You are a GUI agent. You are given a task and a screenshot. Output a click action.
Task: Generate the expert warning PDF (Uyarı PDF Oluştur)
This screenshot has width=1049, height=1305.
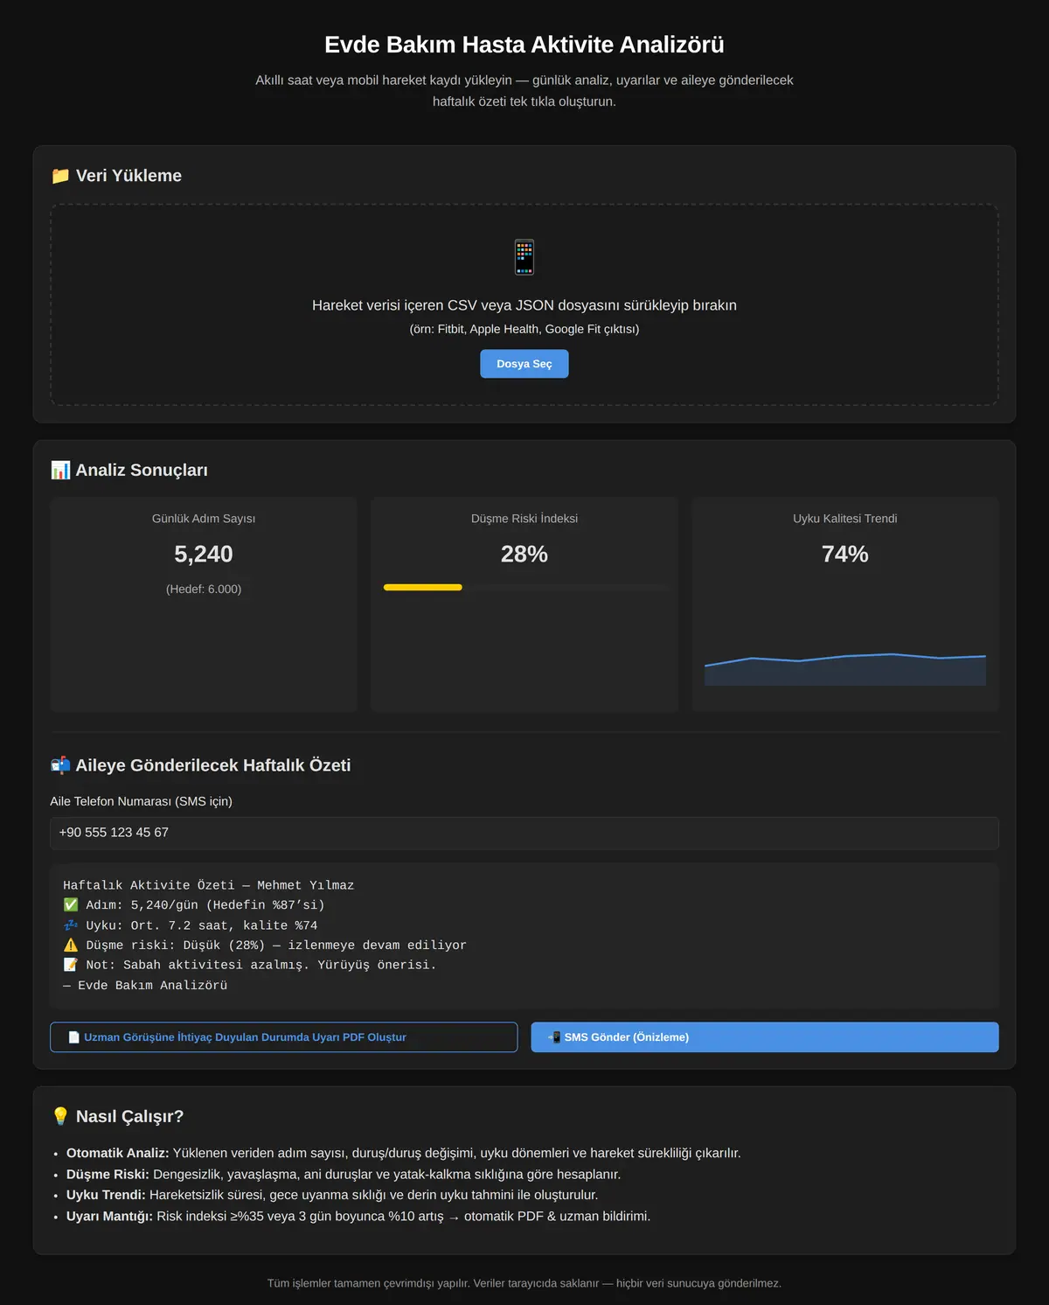pyautogui.click(x=284, y=1037)
